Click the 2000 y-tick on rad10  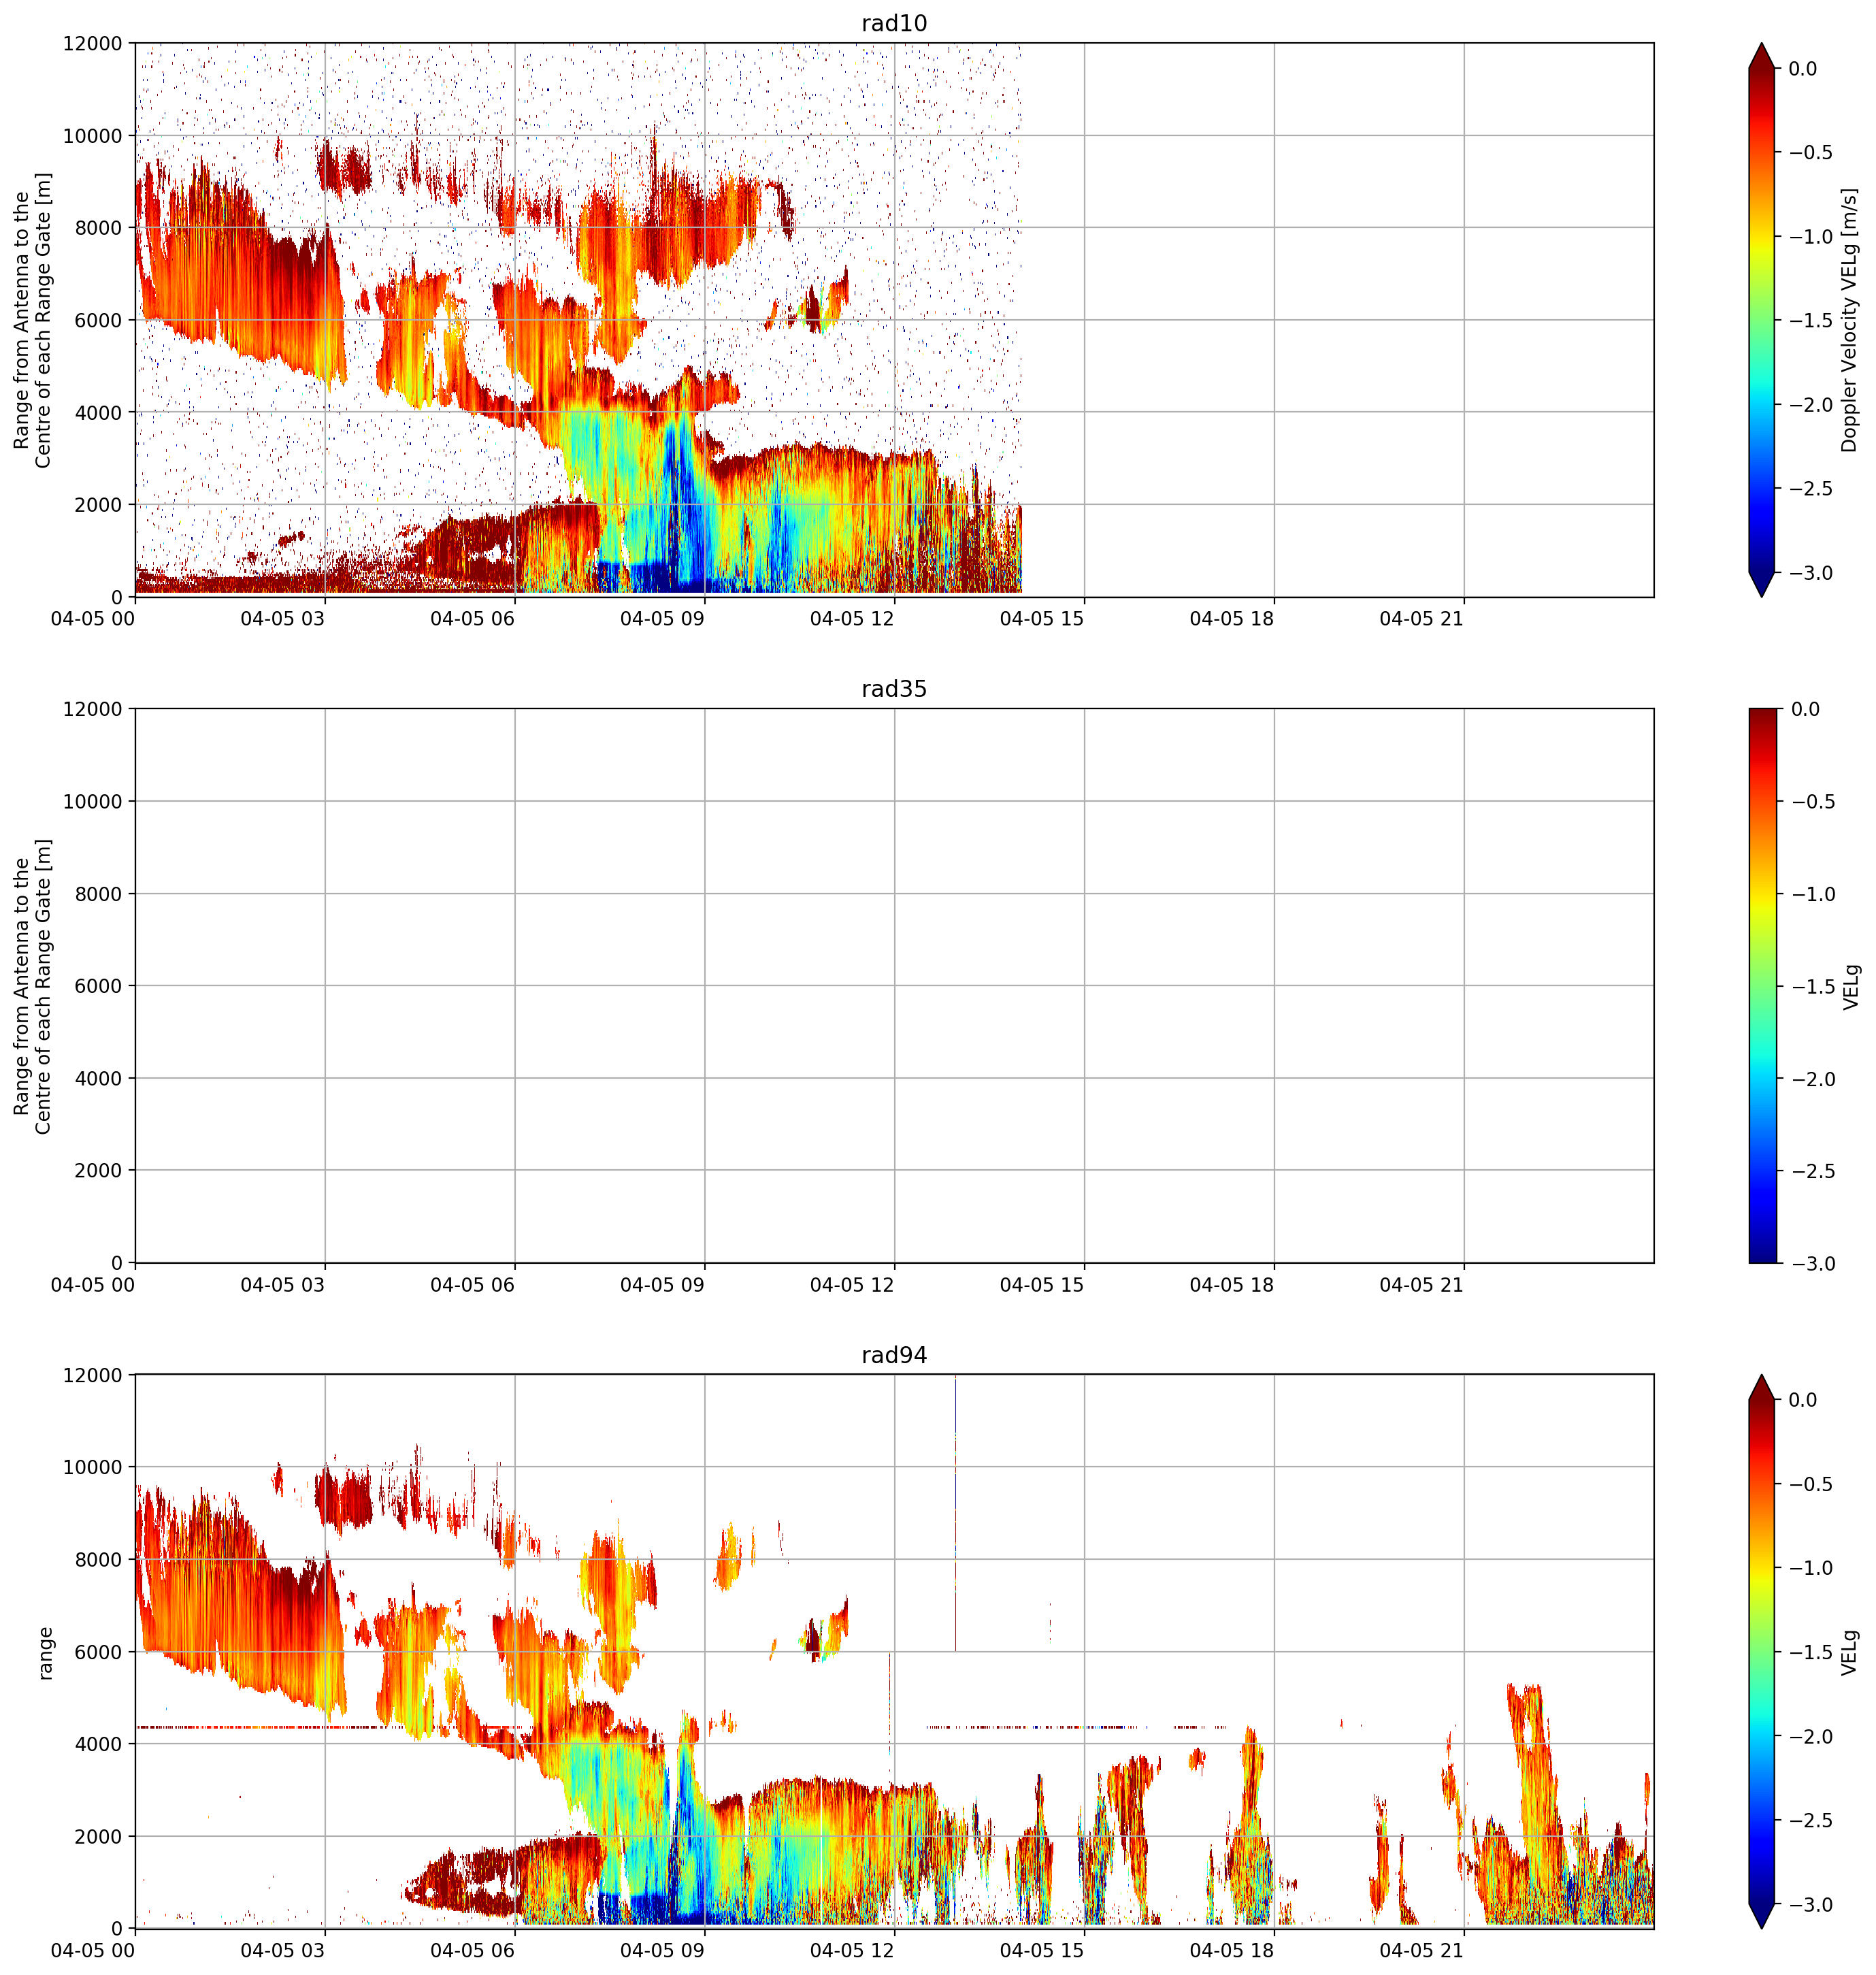pyautogui.click(x=98, y=505)
